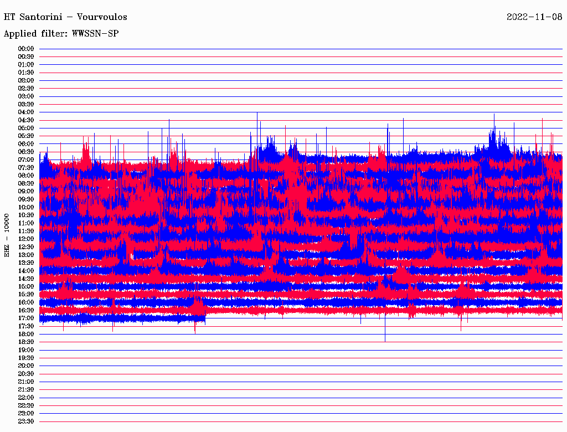567x432 pixels.
Task: Select the 04:30 time label
Action: point(26,120)
